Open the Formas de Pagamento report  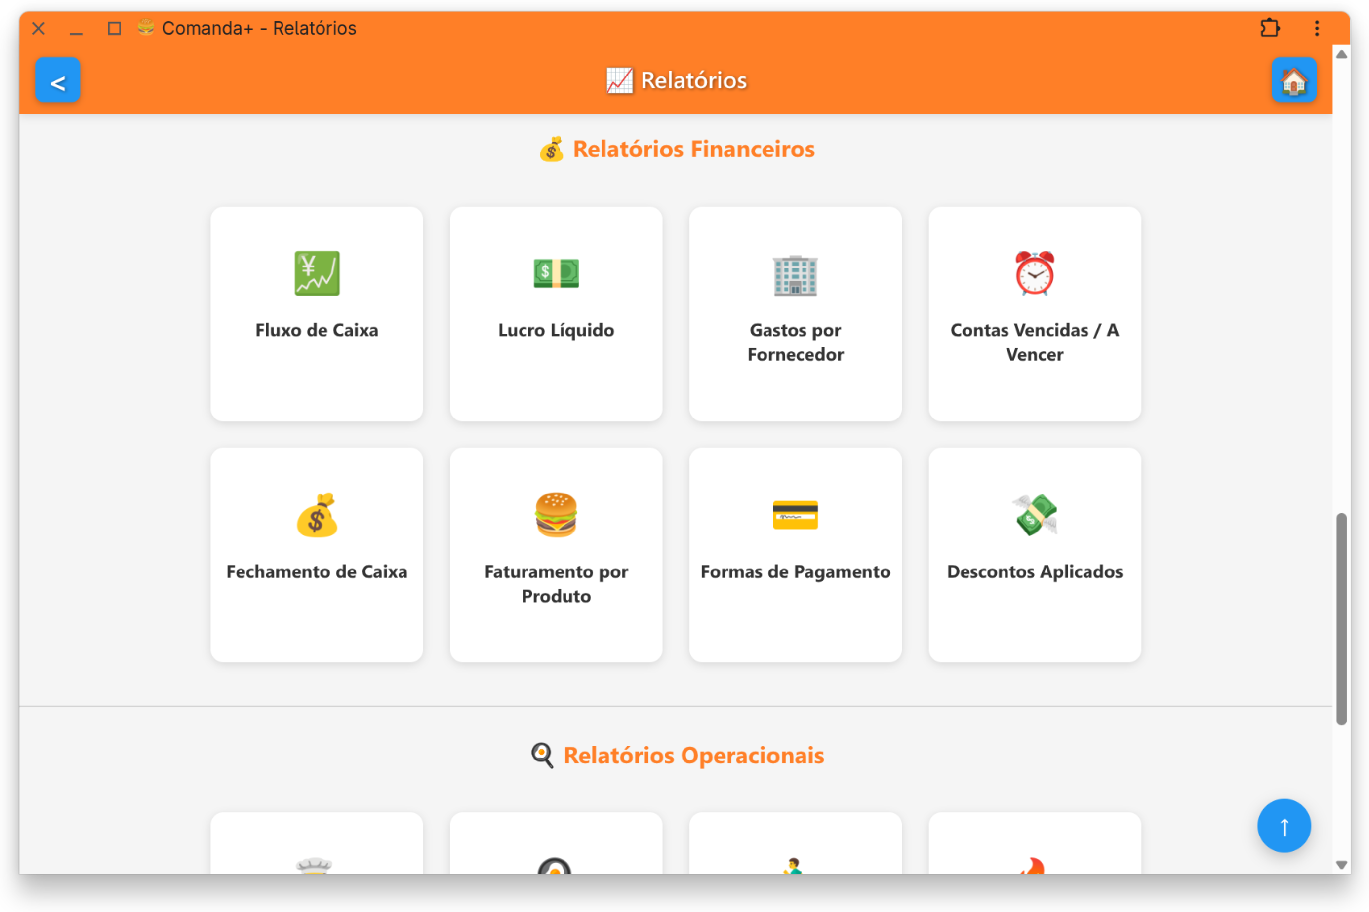coord(795,556)
